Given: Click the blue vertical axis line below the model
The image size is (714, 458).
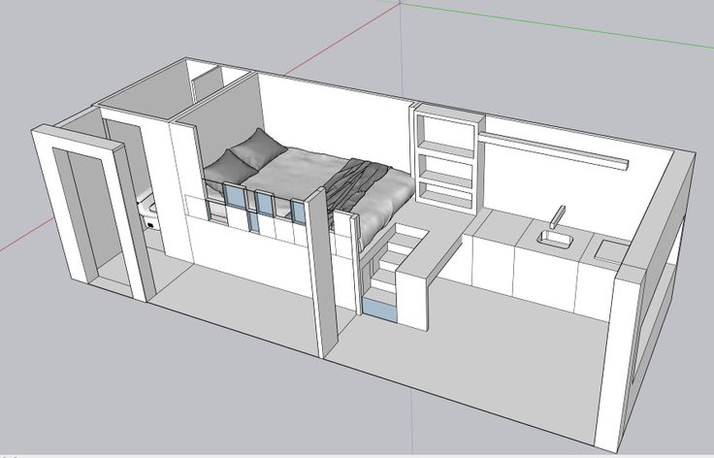Looking at the screenshot, I should click(412, 427).
